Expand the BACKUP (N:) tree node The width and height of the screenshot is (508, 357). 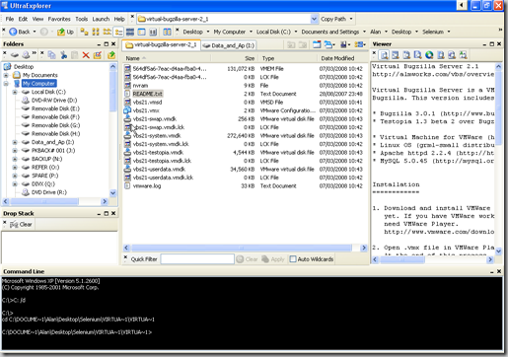pos(15,159)
